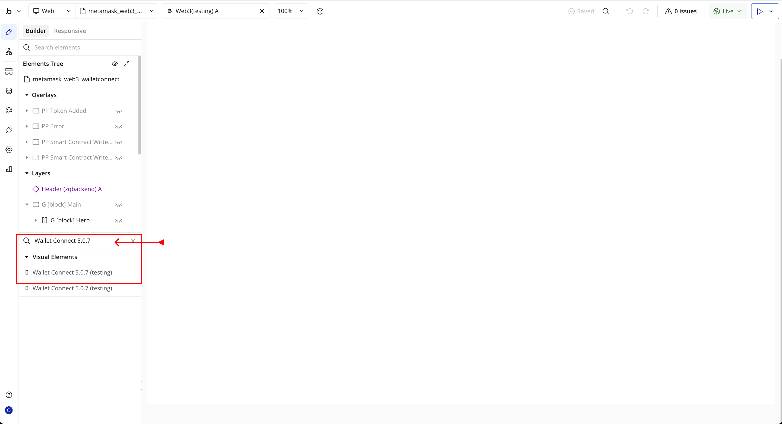Switch to the Responsive tab
Viewport: 782px width, 424px height.
pyautogui.click(x=70, y=31)
